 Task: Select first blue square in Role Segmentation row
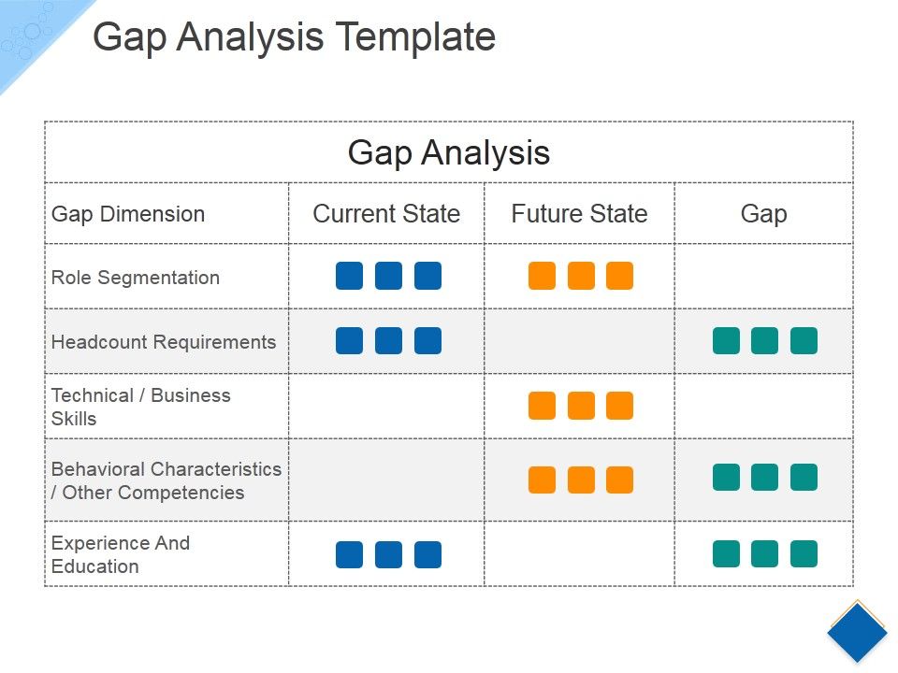(x=349, y=276)
